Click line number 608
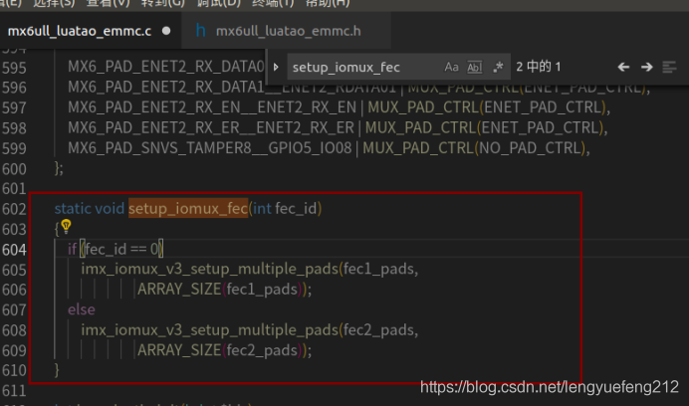This screenshot has width=689, height=406. (15, 330)
